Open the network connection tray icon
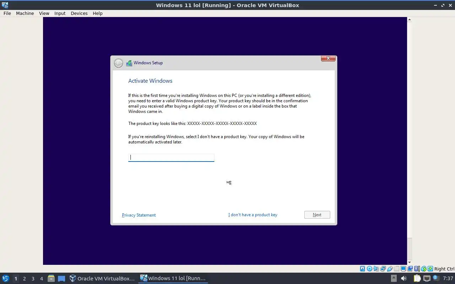This screenshot has height=284, width=455. [427, 278]
